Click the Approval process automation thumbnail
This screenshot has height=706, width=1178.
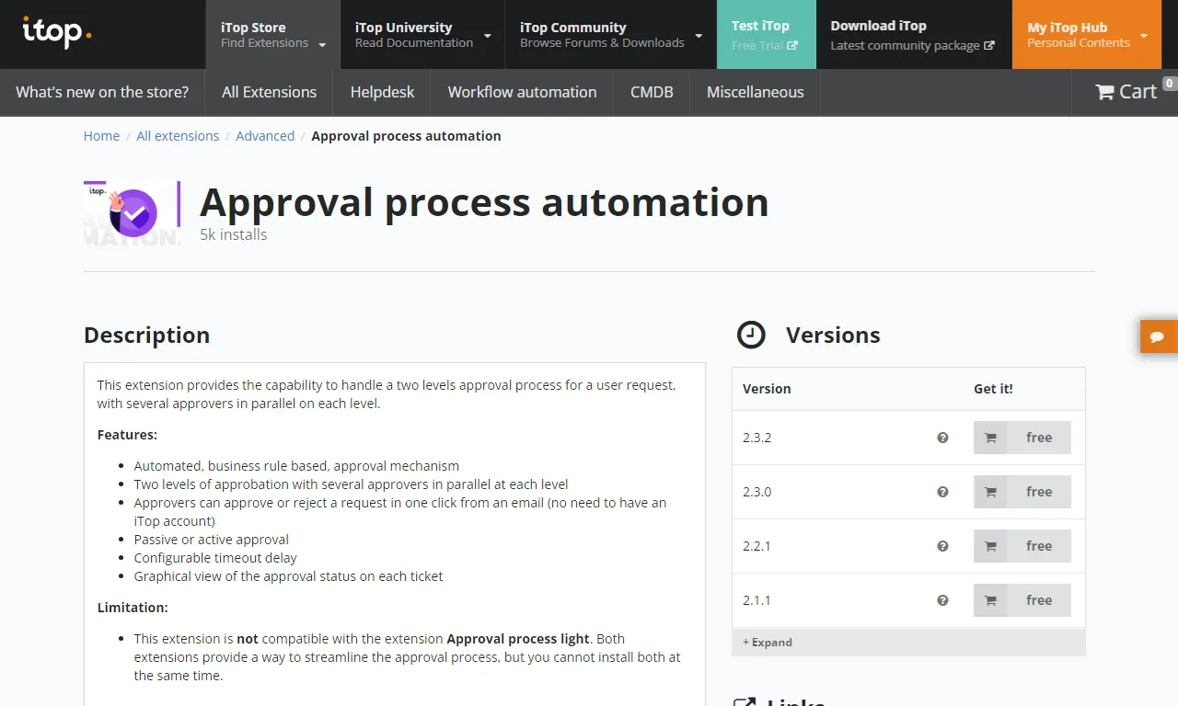point(132,213)
